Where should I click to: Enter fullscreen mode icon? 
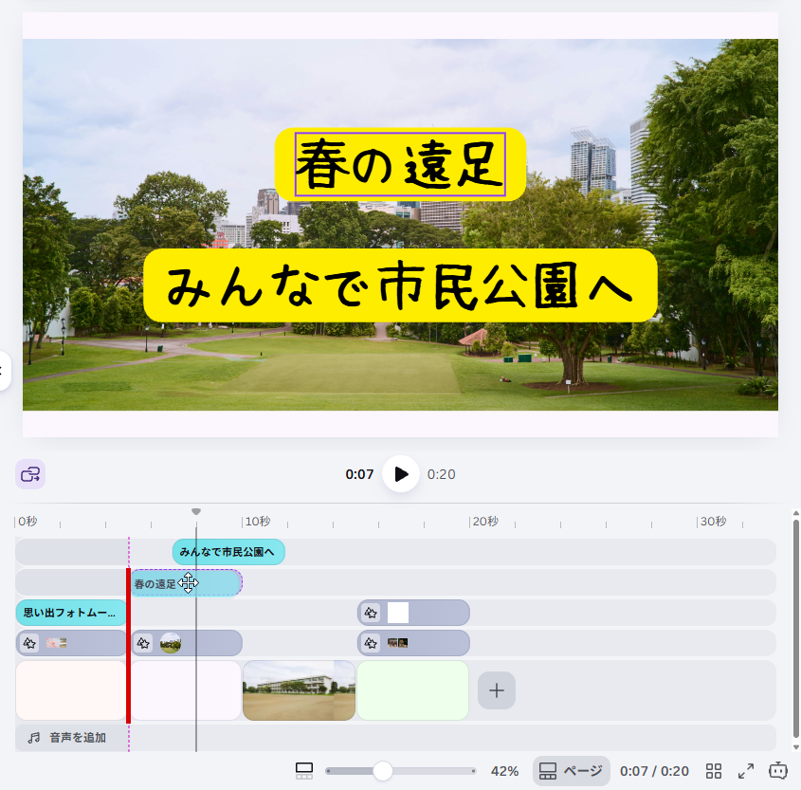746,771
